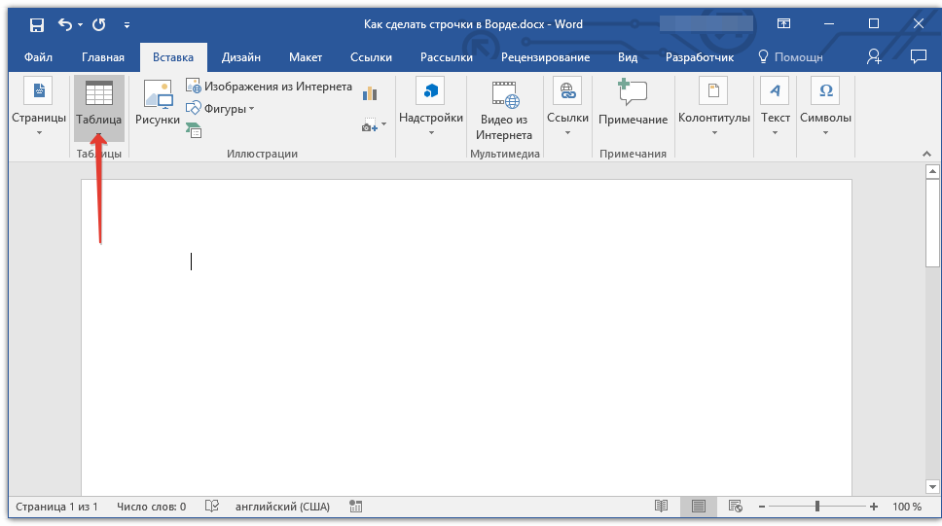Customize the Quick Access Toolbar dropdown
Image resolution: width=942 pixels, height=526 pixels.
(x=127, y=24)
